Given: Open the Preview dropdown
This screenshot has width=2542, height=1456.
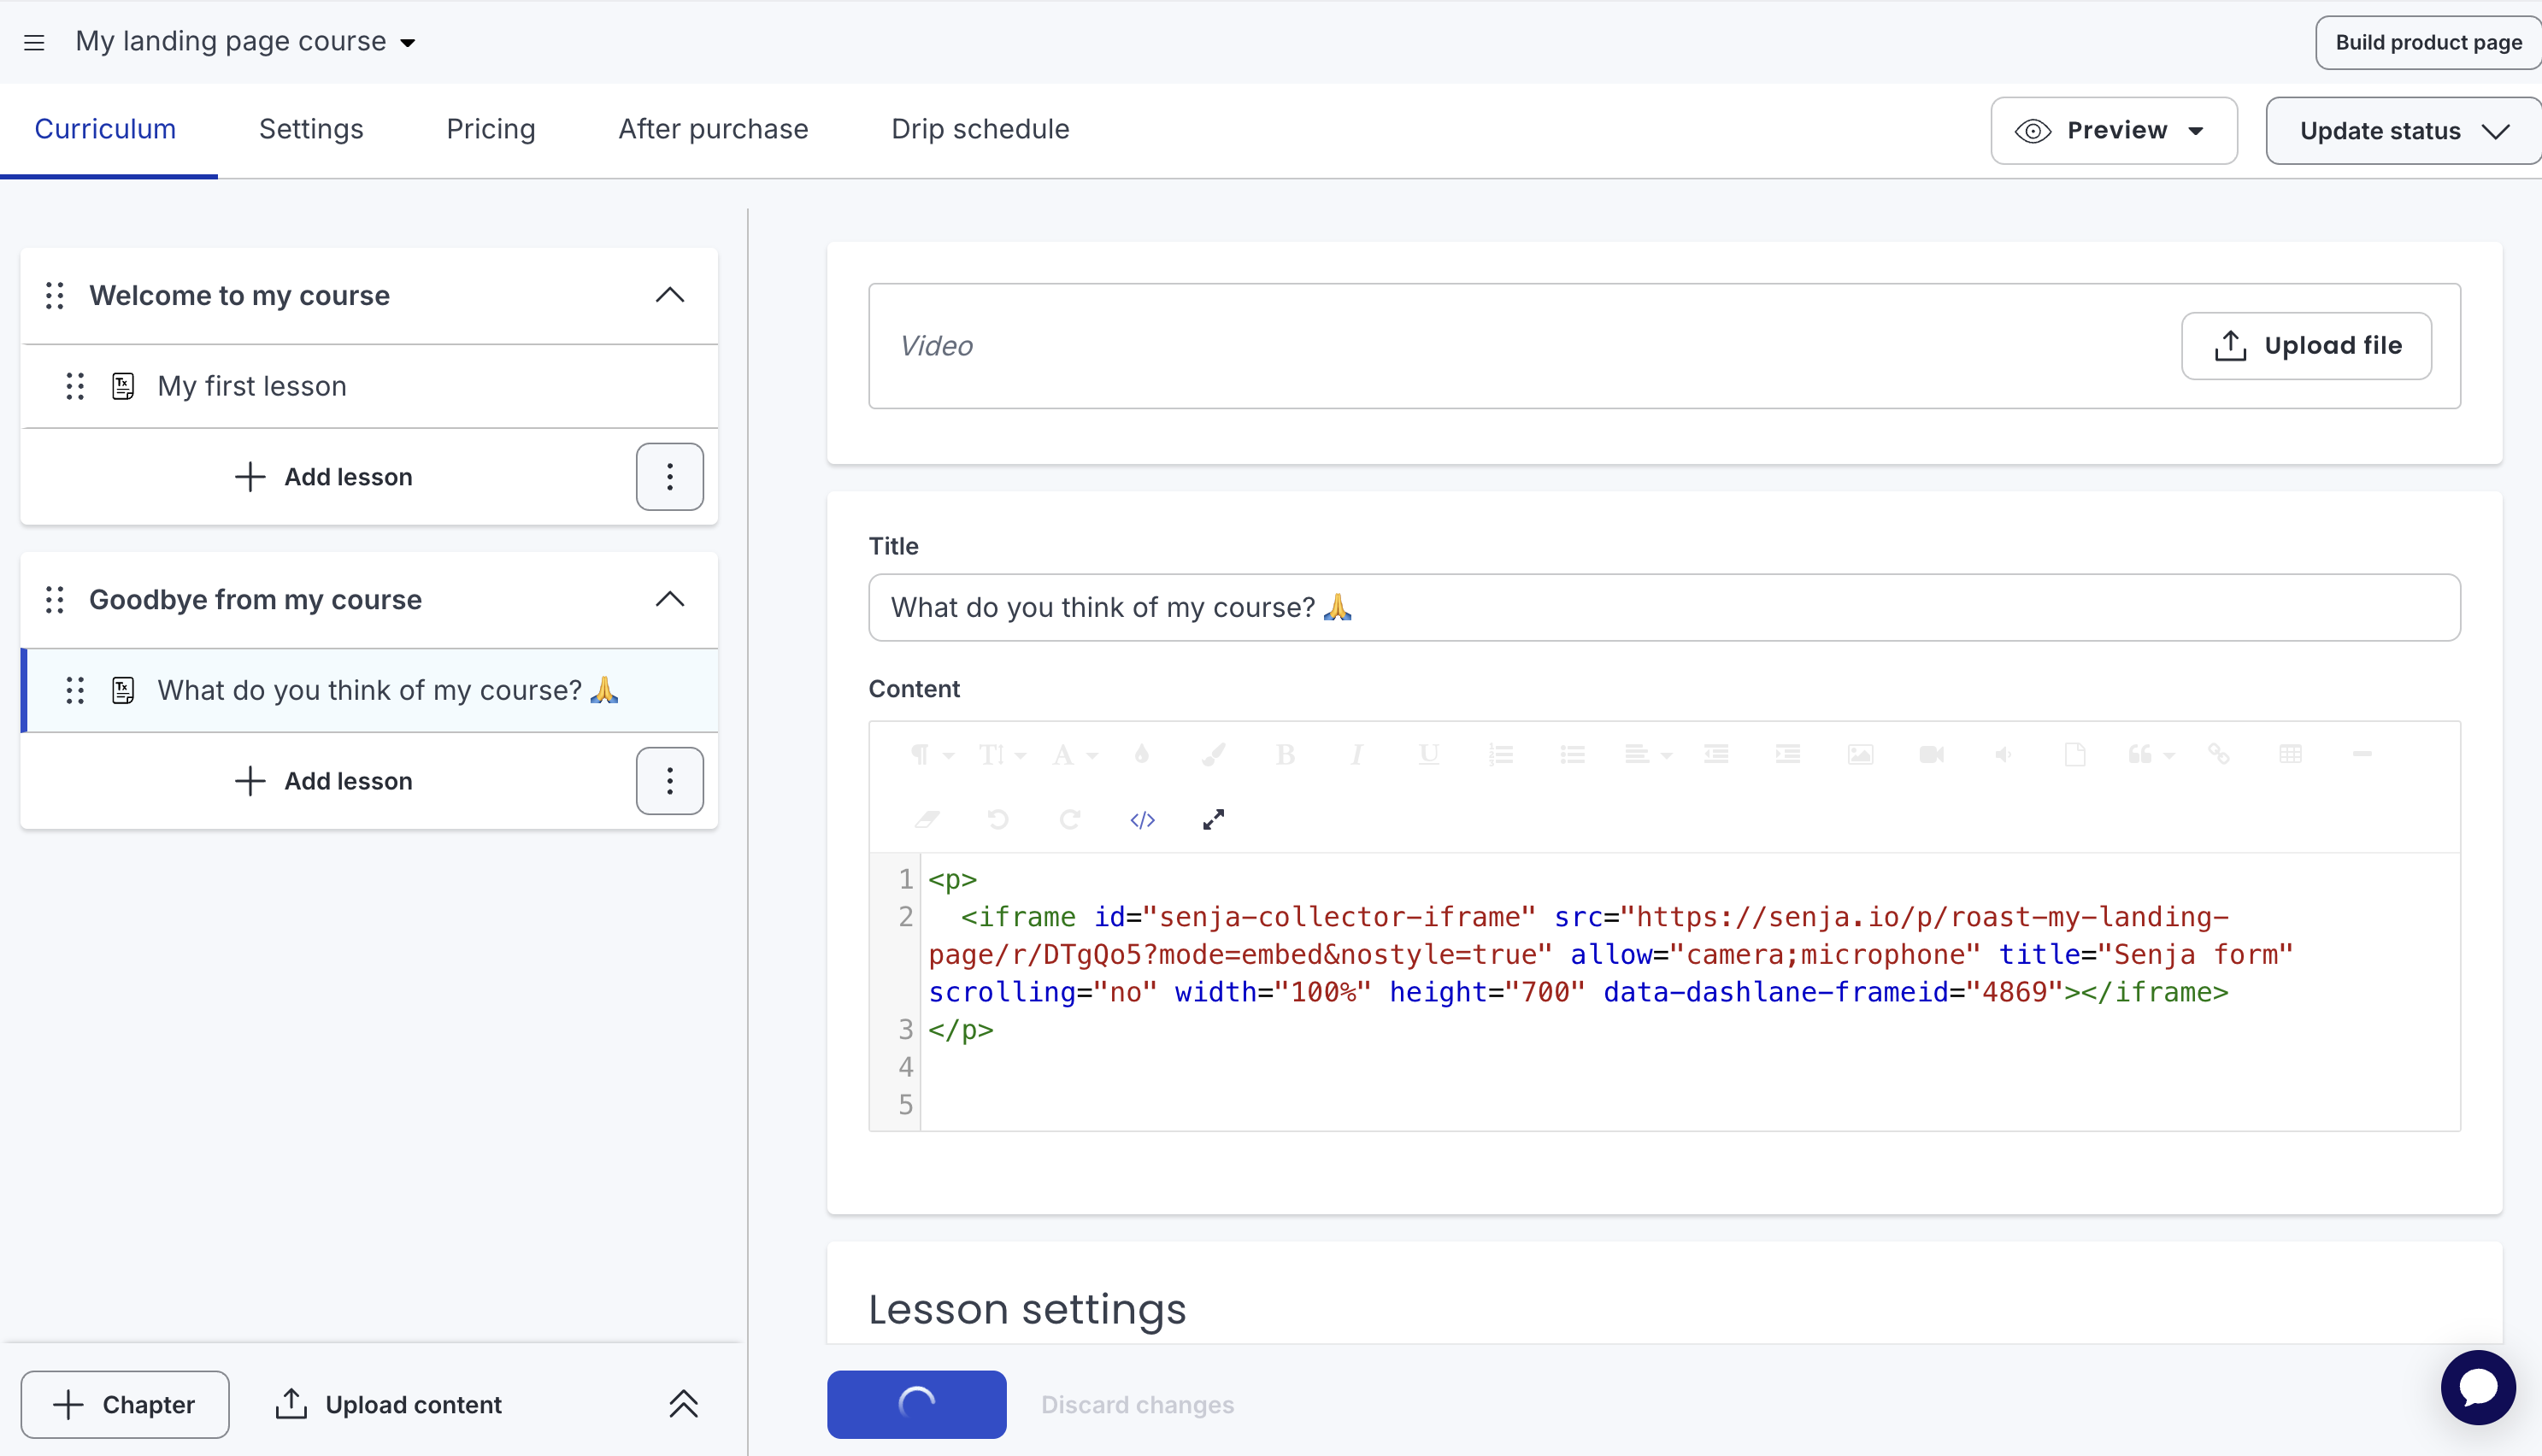Looking at the screenshot, I should point(2114,131).
